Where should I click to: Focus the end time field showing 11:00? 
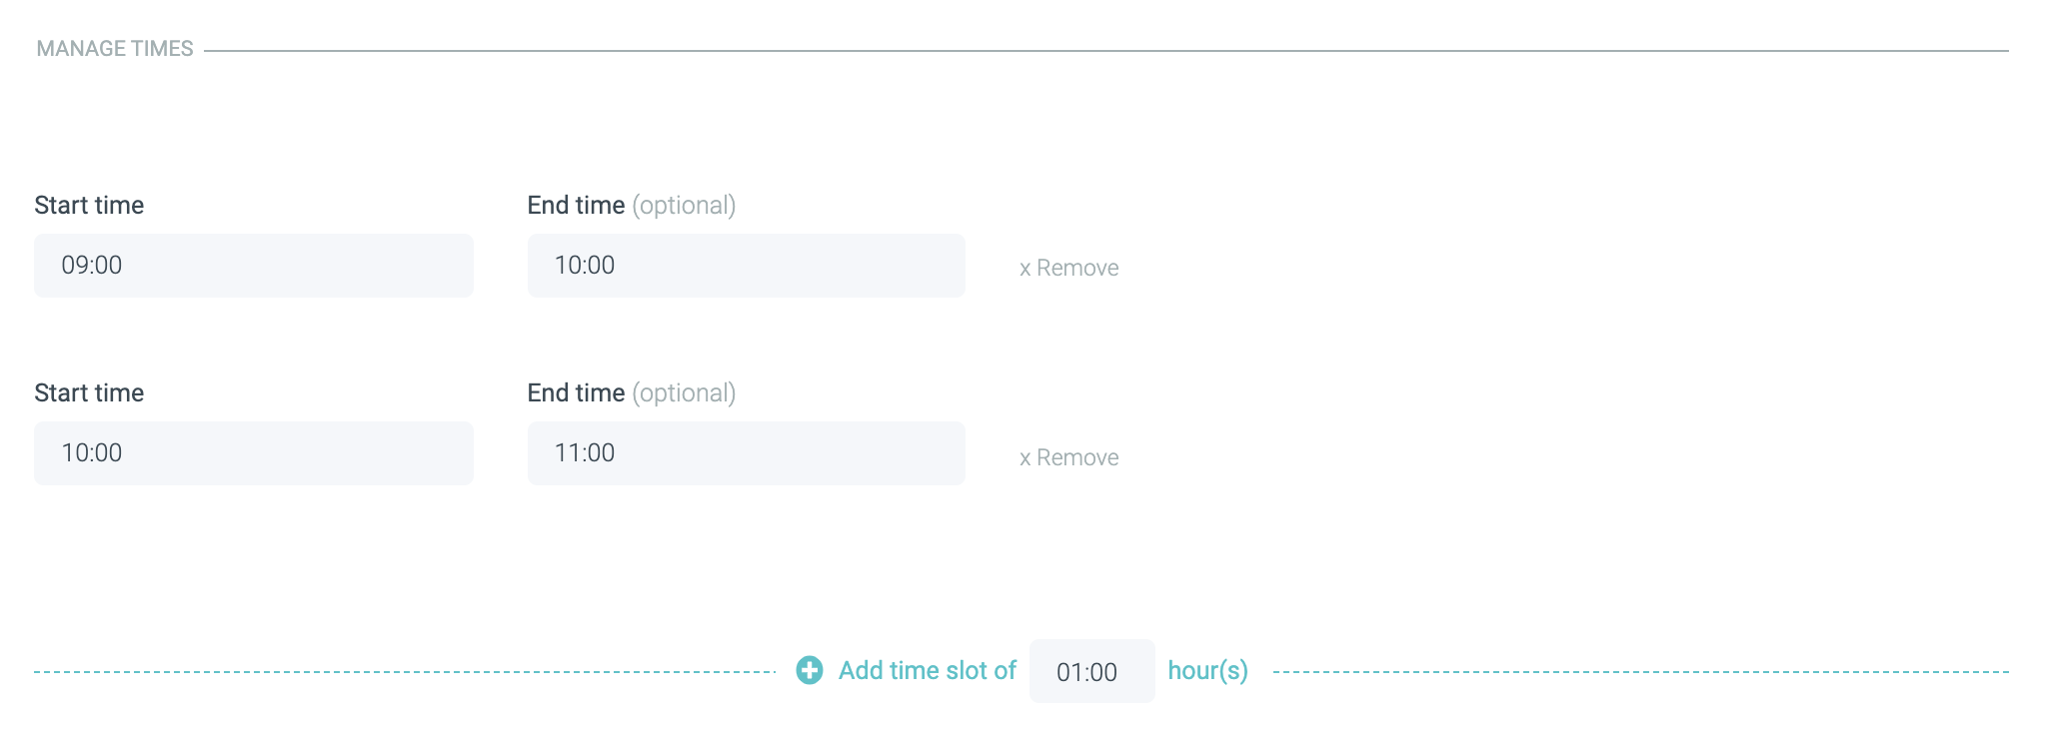[746, 453]
